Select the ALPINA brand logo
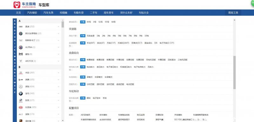Screen dimensions: 254x122 click(21, 47)
